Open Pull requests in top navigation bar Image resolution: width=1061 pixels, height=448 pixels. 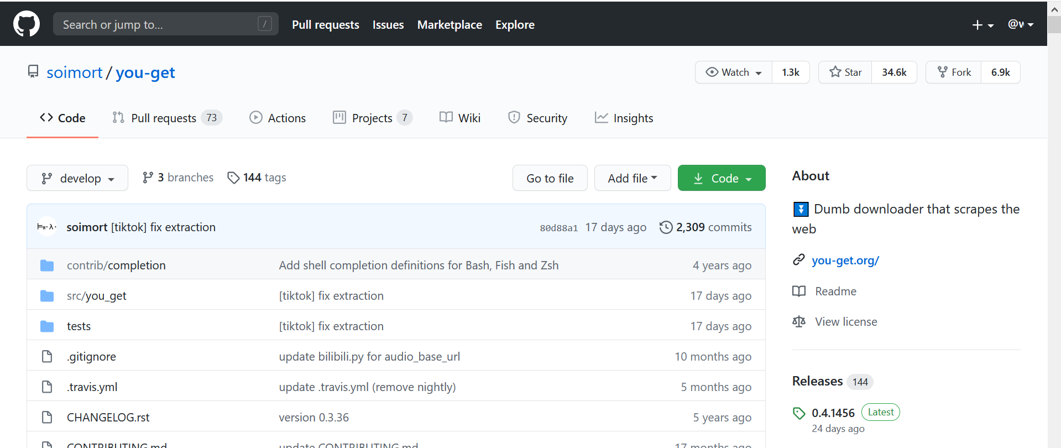click(326, 25)
